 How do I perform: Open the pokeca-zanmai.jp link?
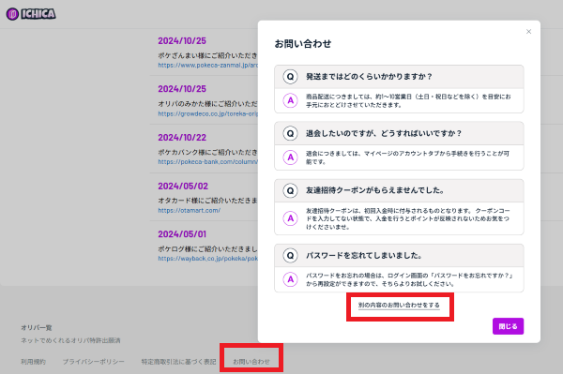click(x=208, y=66)
